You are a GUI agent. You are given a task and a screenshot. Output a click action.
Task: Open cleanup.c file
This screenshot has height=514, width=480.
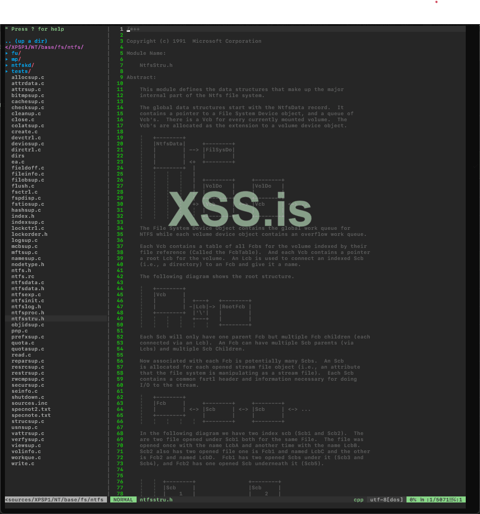[26, 114]
